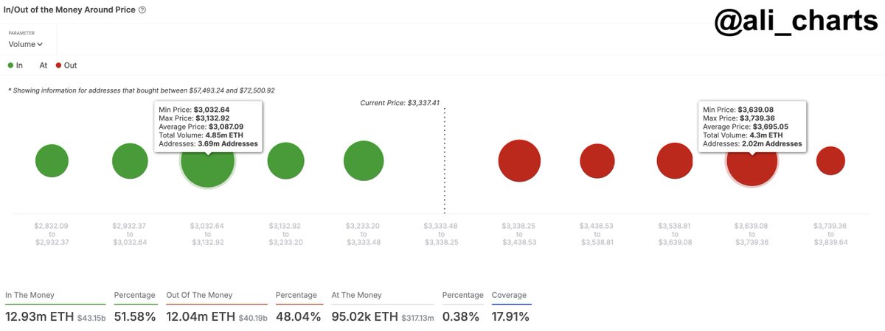The height and width of the screenshot is (331, 885).
Task: Toggle the At legend item
Action: (x=43, y=65)
